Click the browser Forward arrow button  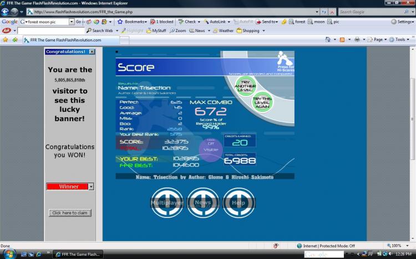click(x=14, y=12)
